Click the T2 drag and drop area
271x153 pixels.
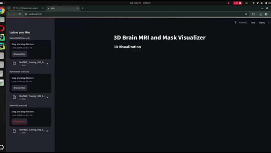(x=30, y=117)
